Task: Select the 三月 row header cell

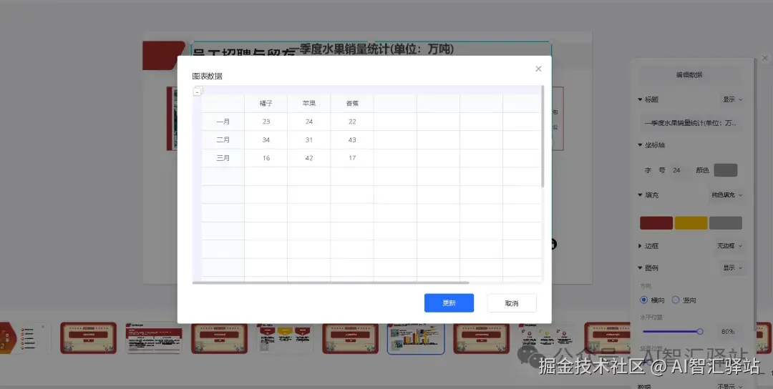Action: [x=223, y=158]
